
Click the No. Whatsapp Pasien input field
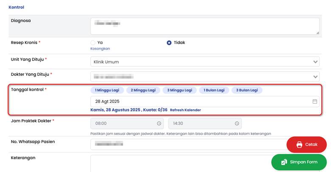[187, 144]
